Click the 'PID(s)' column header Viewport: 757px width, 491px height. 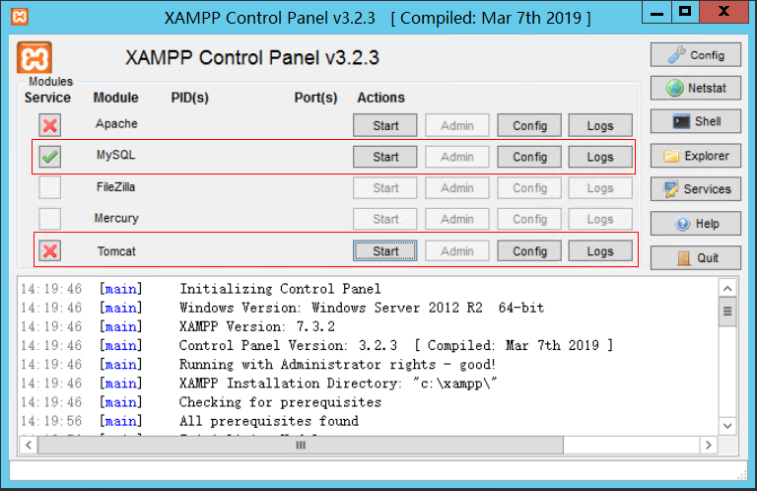click(x=189, y=98)
